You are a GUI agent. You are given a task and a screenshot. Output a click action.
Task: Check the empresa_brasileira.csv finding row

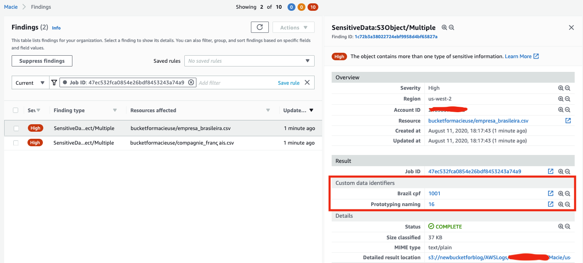[16, 128]
